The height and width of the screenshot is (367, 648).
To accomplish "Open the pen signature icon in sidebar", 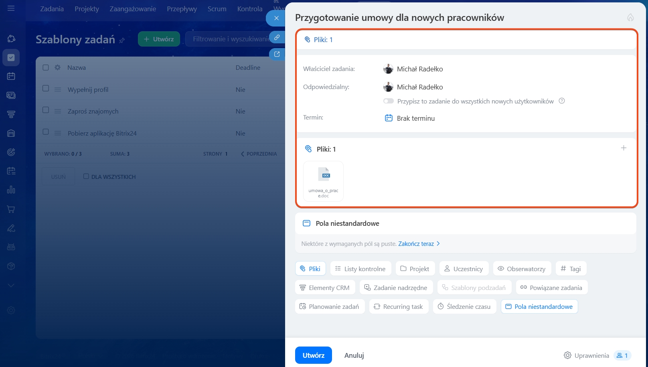I will tap(11, 228).
